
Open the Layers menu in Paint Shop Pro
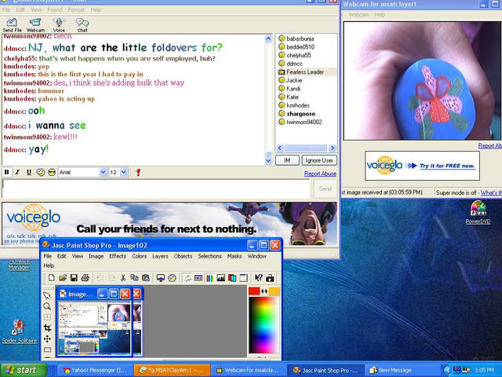coord(160,256)
